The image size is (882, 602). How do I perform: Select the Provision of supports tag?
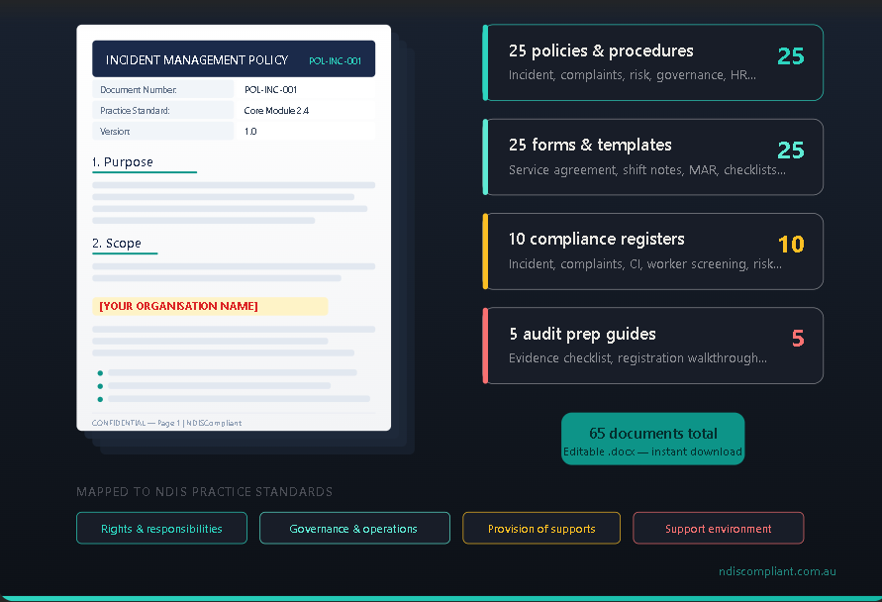pos(541,529)
